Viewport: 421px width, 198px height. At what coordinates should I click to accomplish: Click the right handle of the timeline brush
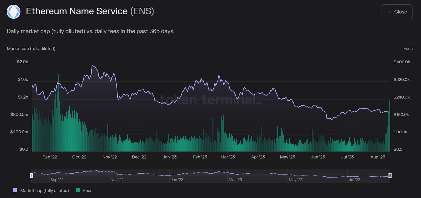click(390, 175)
